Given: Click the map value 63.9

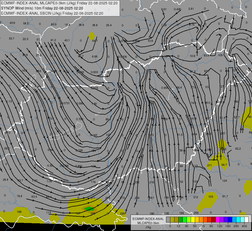Looking at the screenshot, I should tap(206, 55).
